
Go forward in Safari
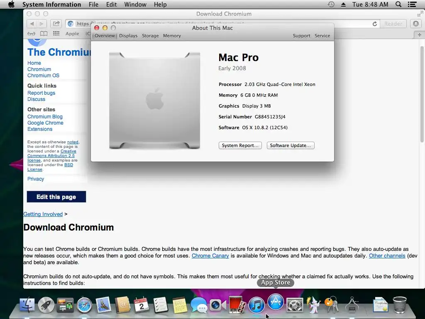coord(42,24)
